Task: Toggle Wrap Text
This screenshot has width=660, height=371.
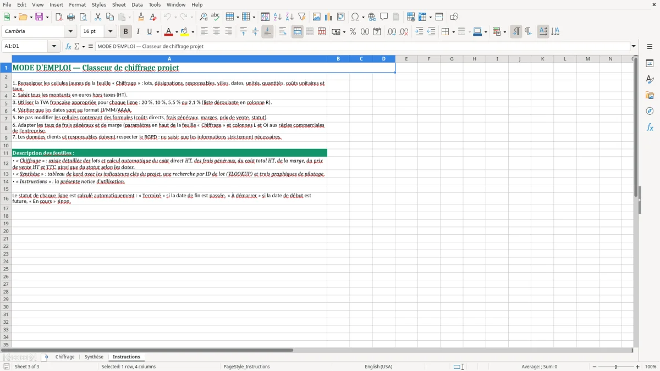Action: click(x=283, y=32)
